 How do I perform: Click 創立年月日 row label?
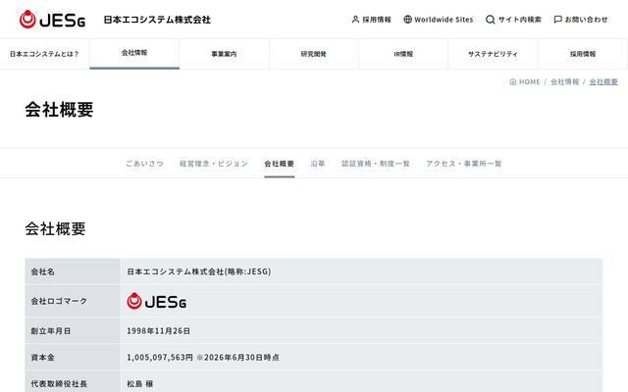(51, 331)
